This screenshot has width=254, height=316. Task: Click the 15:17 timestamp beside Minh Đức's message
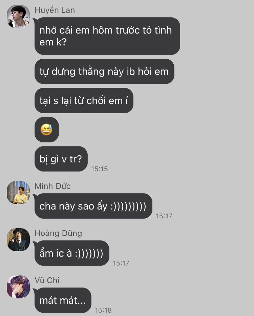(164, 216)
